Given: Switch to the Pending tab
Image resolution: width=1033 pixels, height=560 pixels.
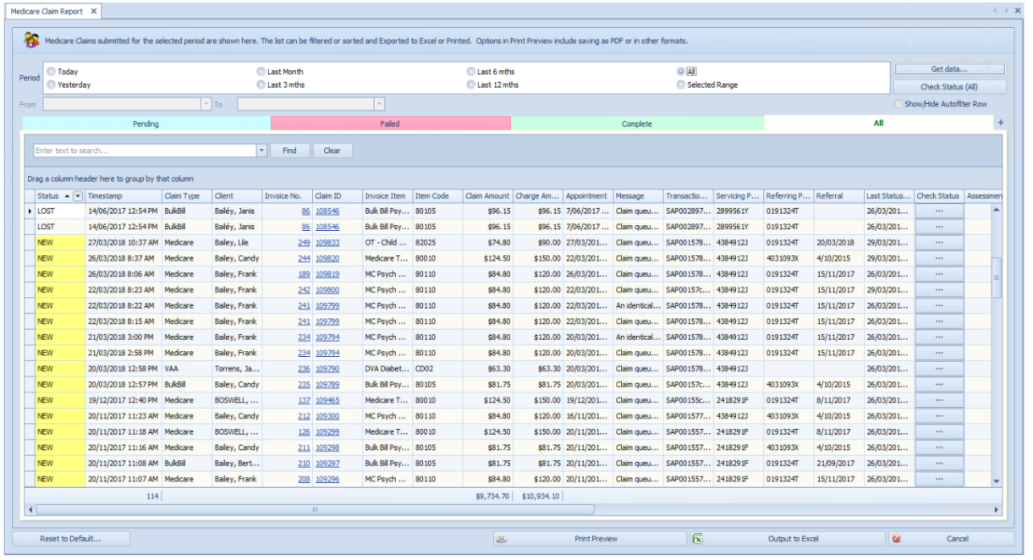Looking at the screenshot, I should click(146, 124).
